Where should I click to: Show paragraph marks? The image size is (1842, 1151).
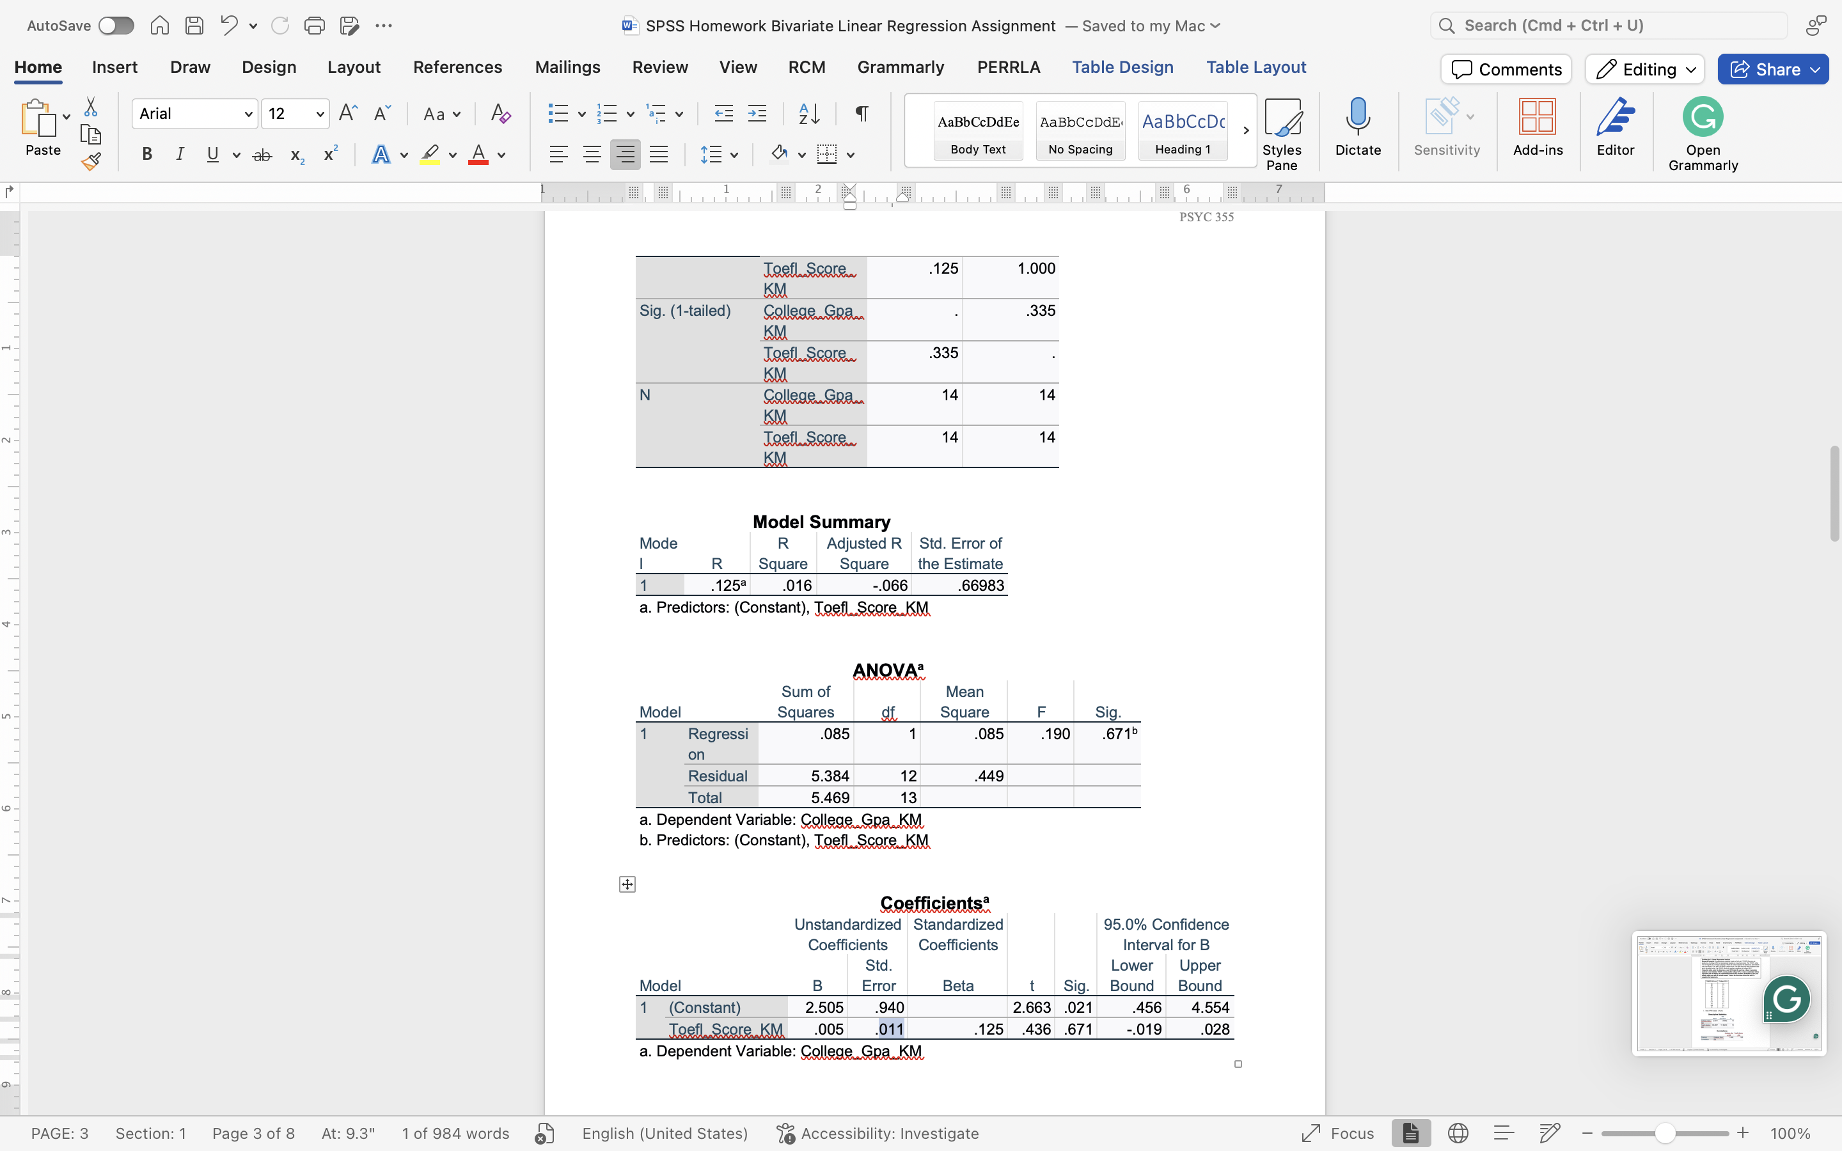(x=860, y=113)
